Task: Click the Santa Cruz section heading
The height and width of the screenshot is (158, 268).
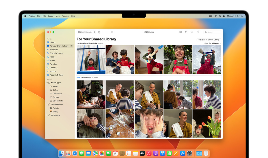Action: 86,77
